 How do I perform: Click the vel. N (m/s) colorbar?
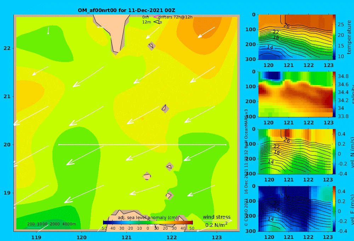pos(334,151)
